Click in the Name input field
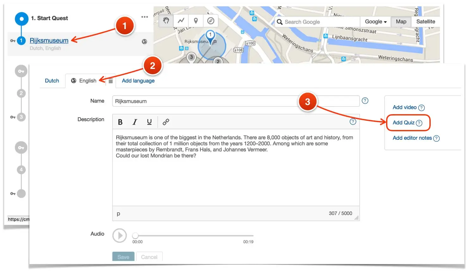This screenshot has width=469, height=272. coord(236,101)
